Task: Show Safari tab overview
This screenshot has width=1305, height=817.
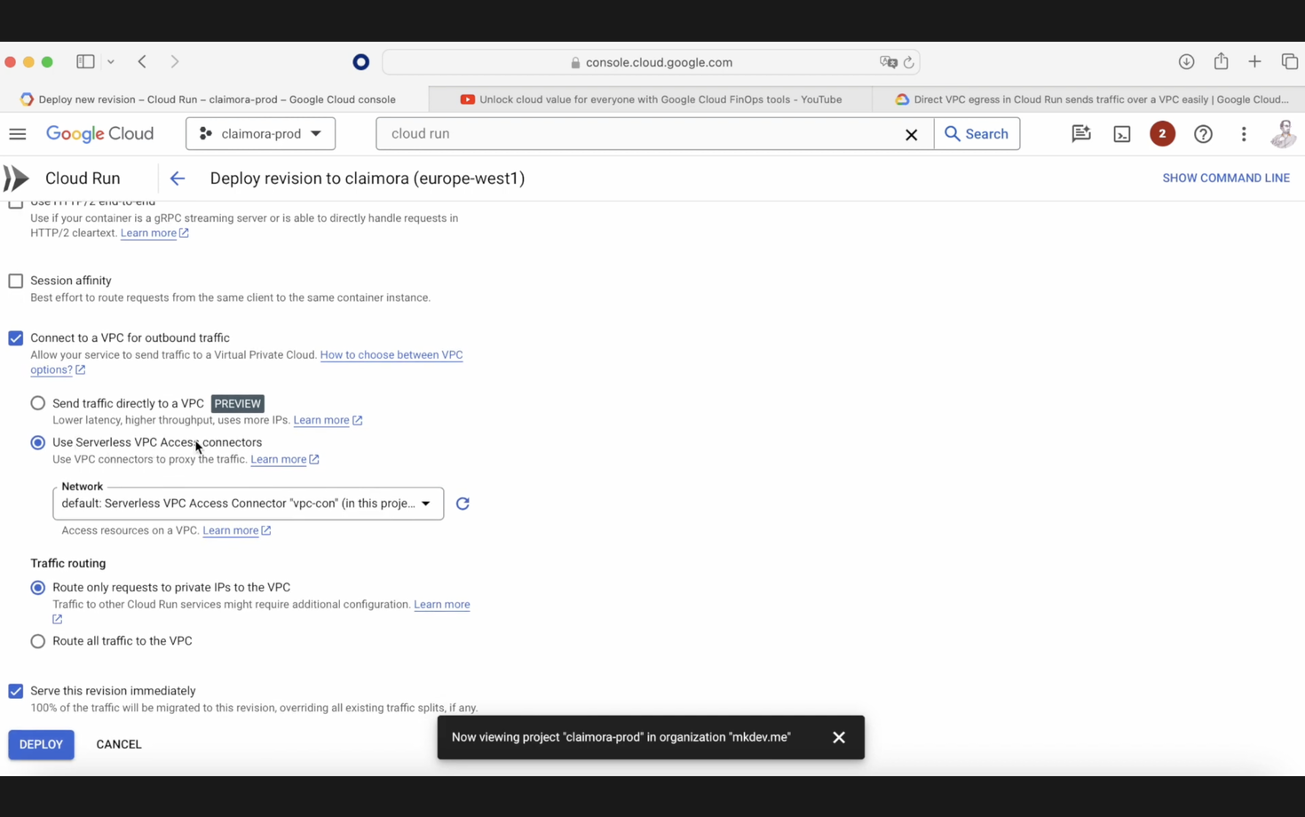Action: [x=1289, y=62]
